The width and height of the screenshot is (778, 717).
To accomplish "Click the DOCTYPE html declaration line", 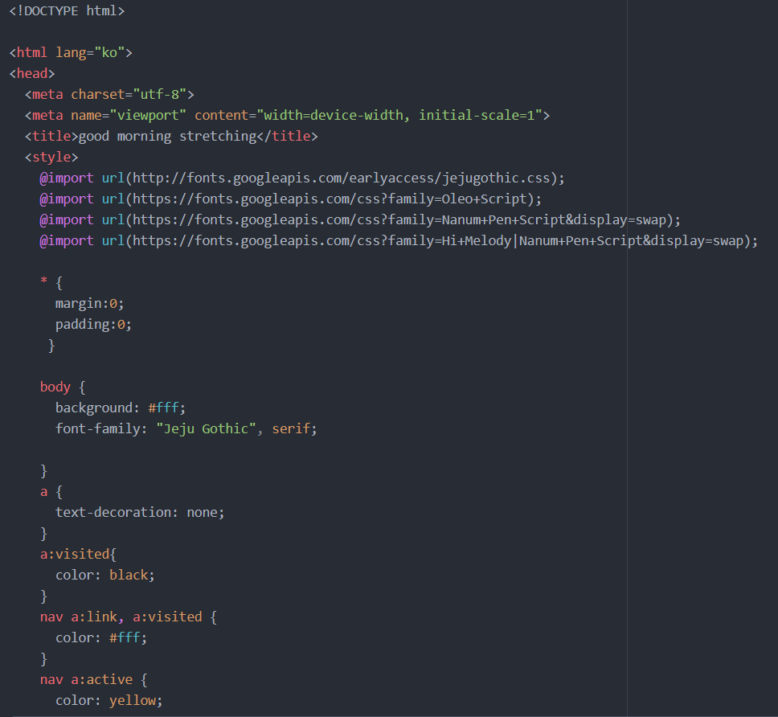I will click(67, 11).
